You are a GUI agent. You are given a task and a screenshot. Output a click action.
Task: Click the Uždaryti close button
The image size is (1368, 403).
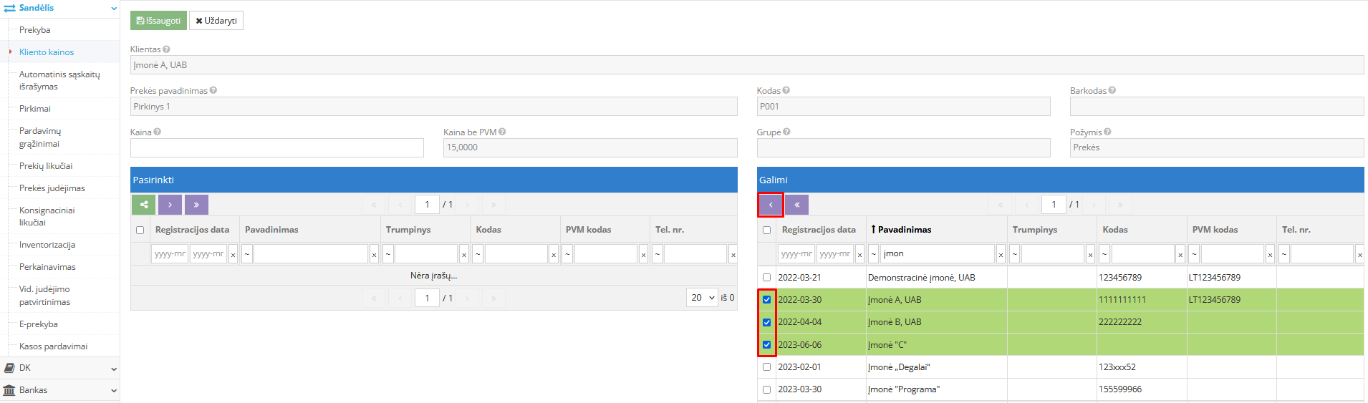pyautogui.click(x=216, y=21)
